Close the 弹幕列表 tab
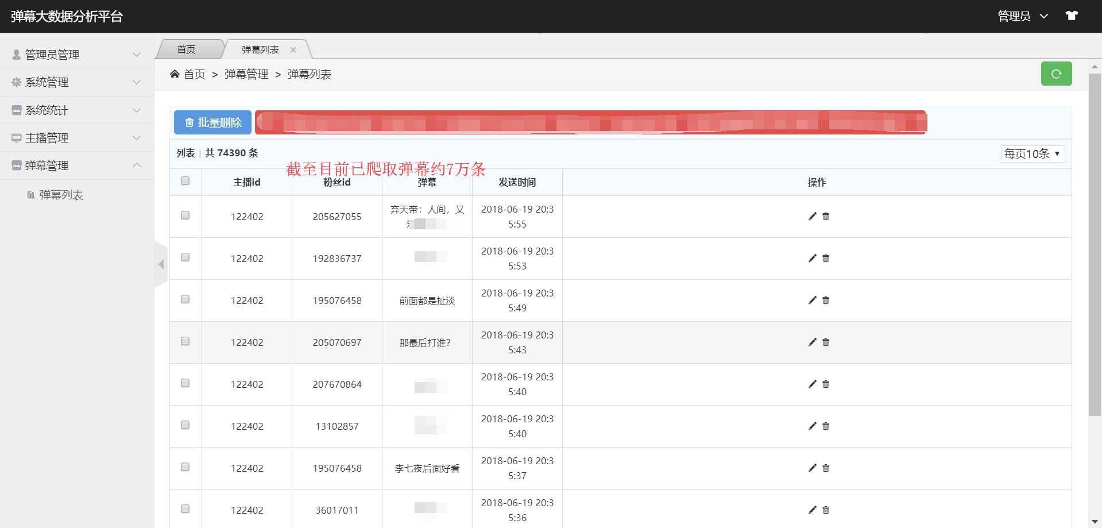 tap(293, 49)
